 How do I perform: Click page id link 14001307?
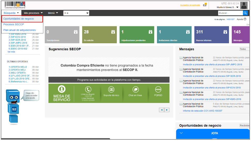230,19
